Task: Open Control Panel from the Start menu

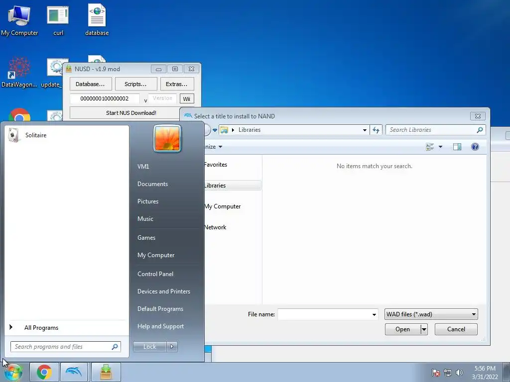Action: point(155,274)
